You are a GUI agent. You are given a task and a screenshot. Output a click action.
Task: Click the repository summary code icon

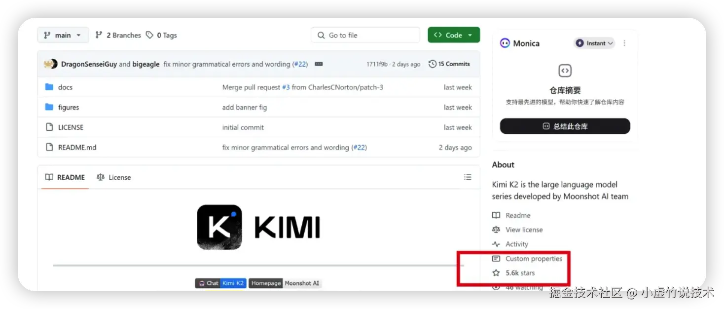coord(565,71)
